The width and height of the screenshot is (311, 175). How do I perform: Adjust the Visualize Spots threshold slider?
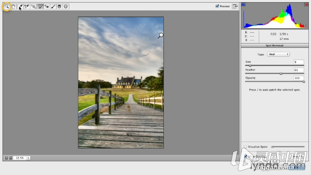pos(273,147)
